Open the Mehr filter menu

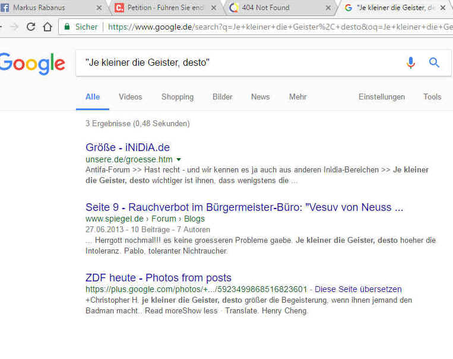pos(297,97)
